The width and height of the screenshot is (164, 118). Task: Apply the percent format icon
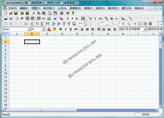click(x=112, y=19)
